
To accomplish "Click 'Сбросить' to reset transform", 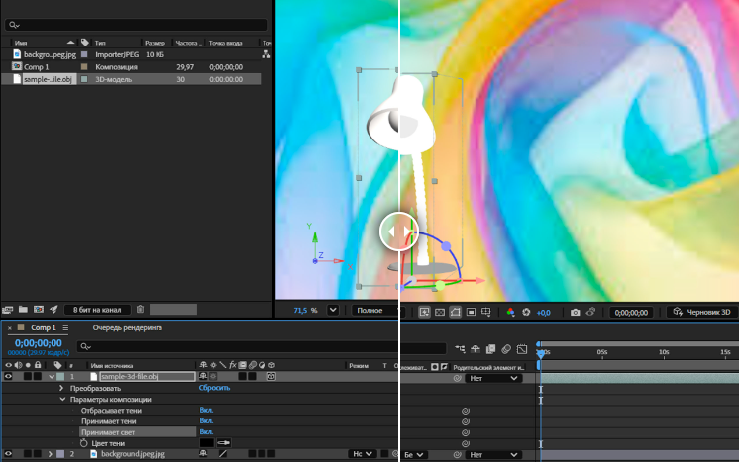I will point(214,388).
